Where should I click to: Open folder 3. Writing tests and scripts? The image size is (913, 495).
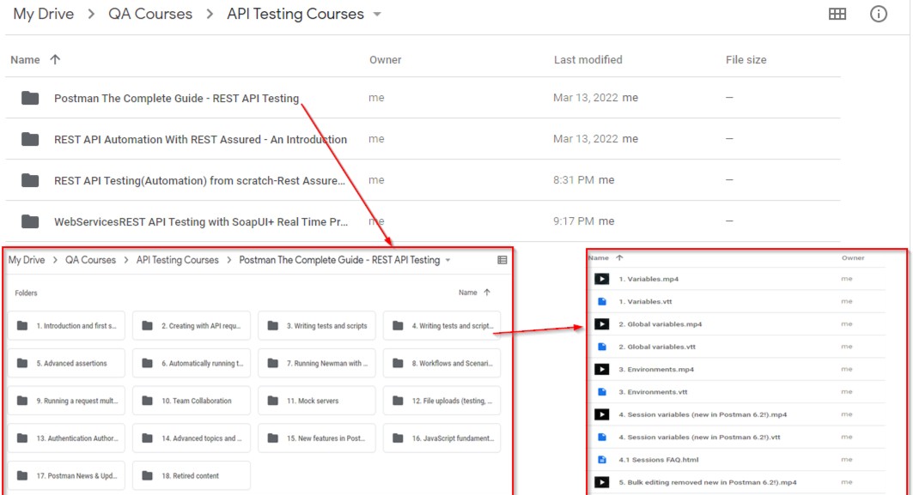point(317,326)
